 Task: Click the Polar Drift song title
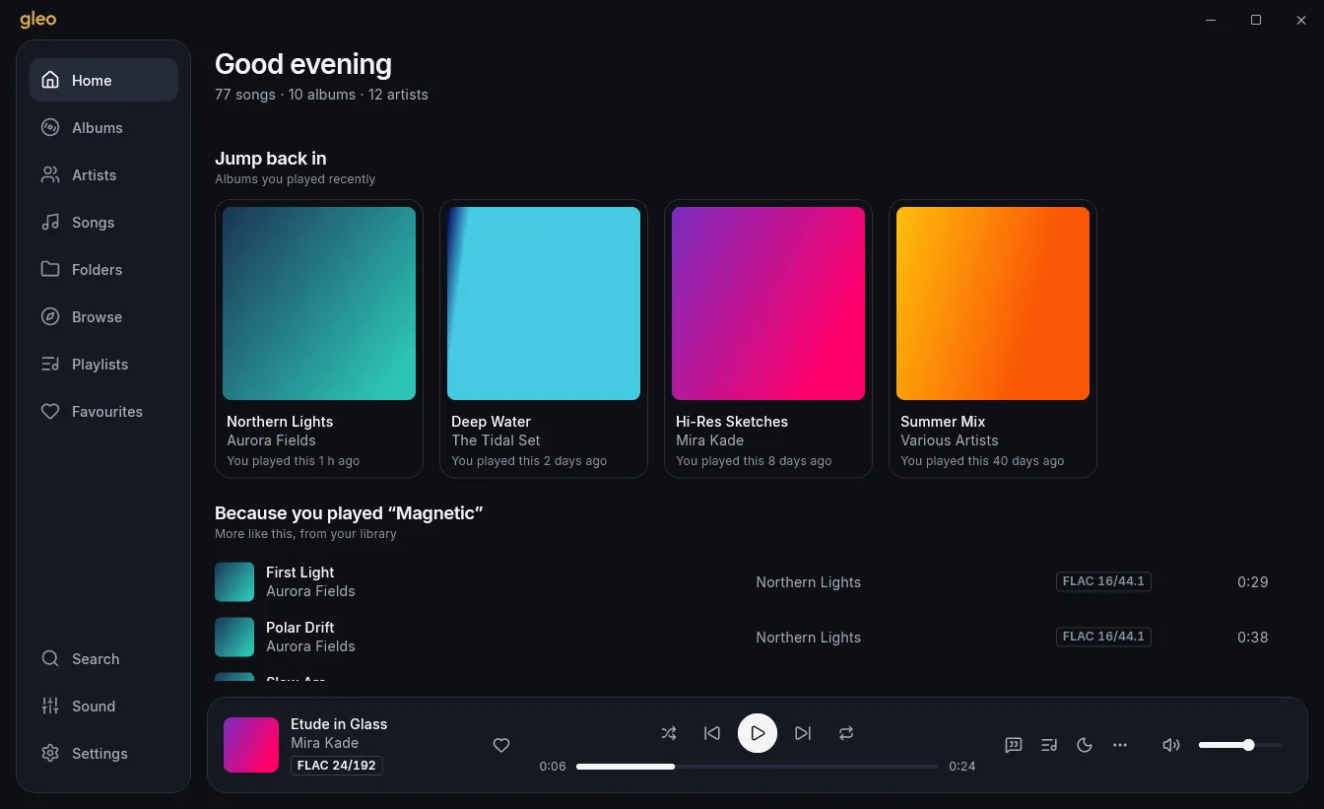click(x=300, y=628)
